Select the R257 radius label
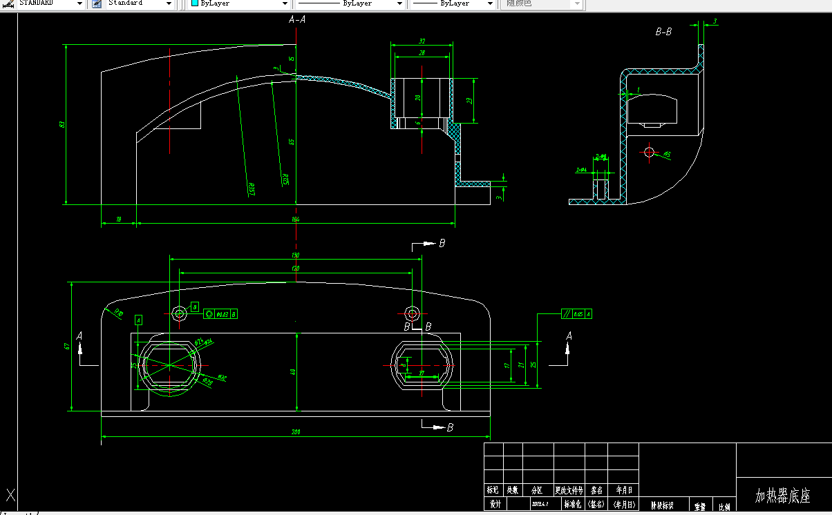832x515 pixels. [x=252, y=190]
